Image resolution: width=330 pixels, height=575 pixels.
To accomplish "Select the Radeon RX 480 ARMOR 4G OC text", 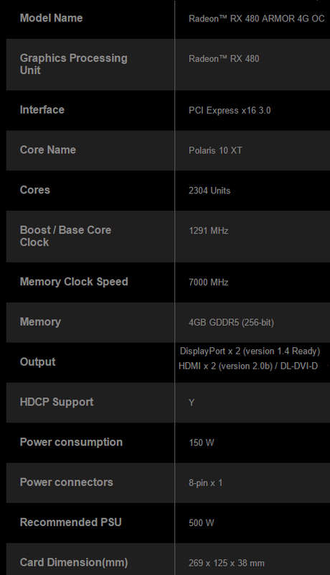I will (256, 19).
